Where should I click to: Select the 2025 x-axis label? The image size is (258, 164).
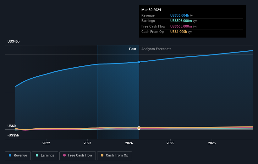coord(170,143)
